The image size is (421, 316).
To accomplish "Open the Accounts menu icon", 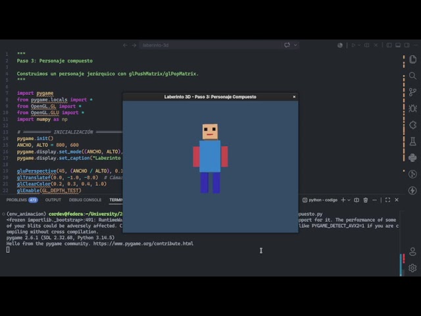I will [412, 251].
